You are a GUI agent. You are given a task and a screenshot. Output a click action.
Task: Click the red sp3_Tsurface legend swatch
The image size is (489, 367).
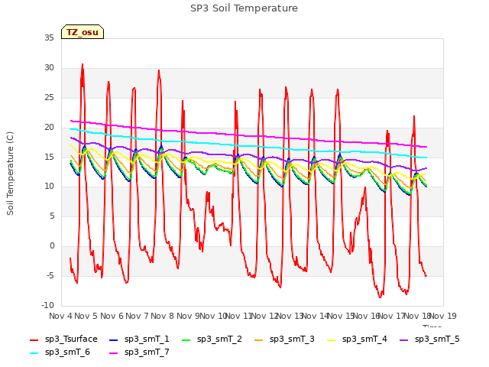click(x=34, y=339)
